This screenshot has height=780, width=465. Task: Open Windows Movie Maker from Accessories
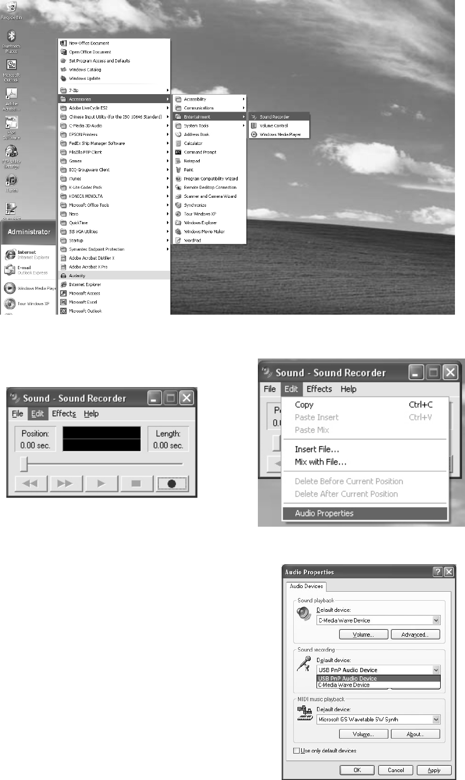tap(209, 232)
